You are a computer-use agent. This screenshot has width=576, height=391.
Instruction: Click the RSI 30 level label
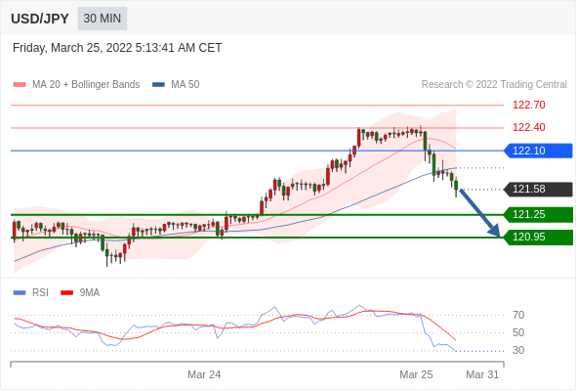[518, 351]
